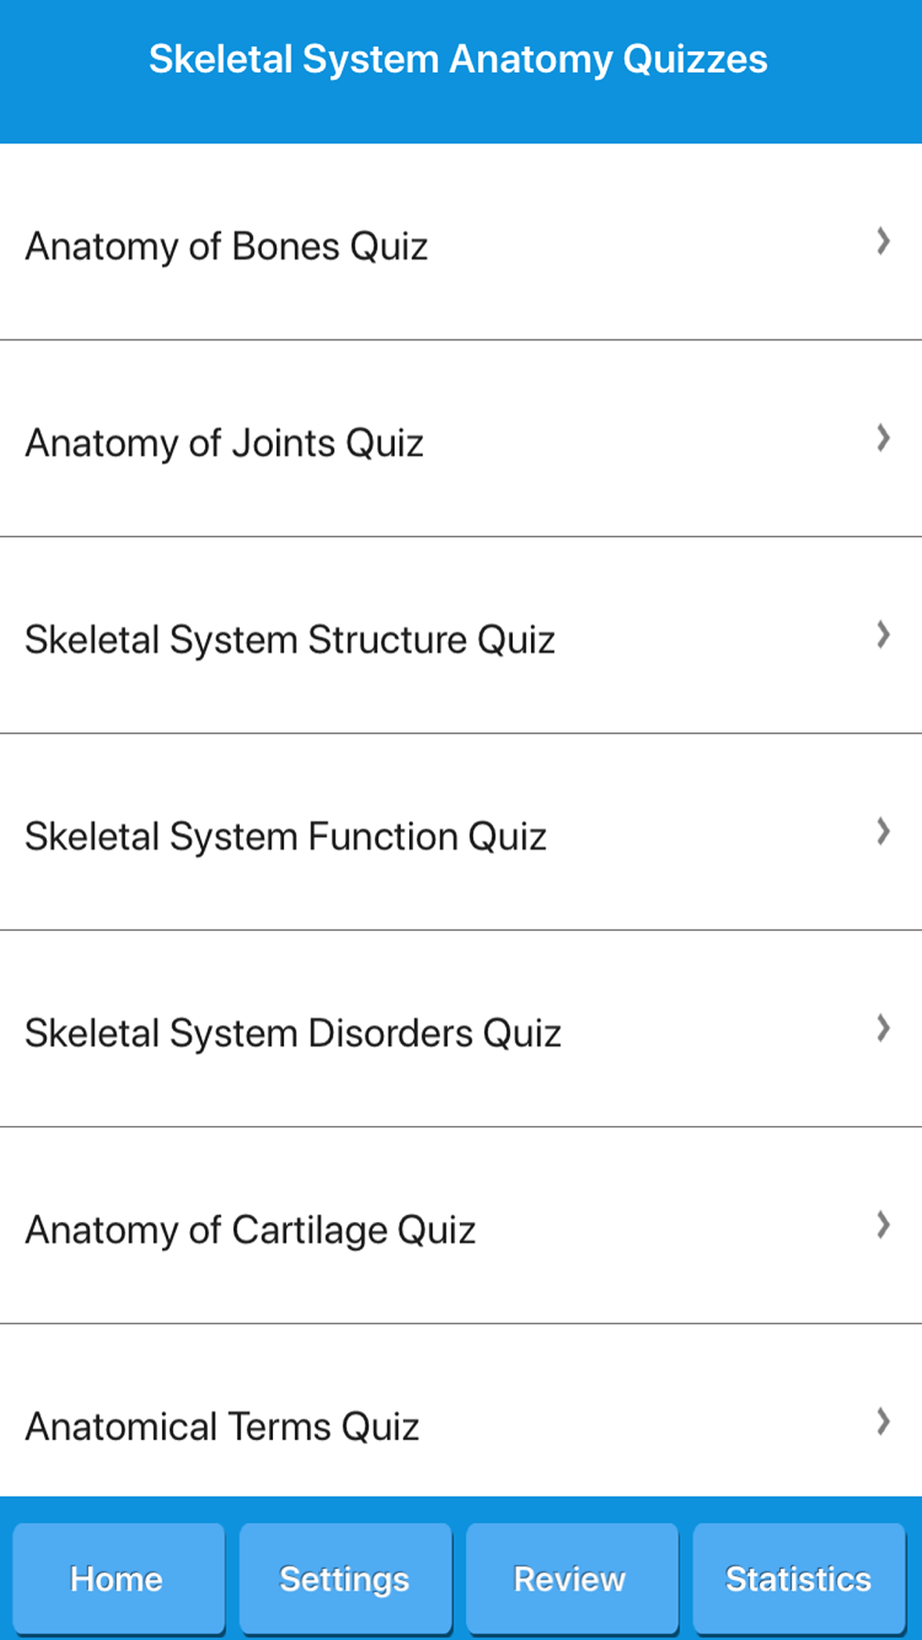Open the Settings tab
This screenshot has width=922, height=1640.
345,1578
